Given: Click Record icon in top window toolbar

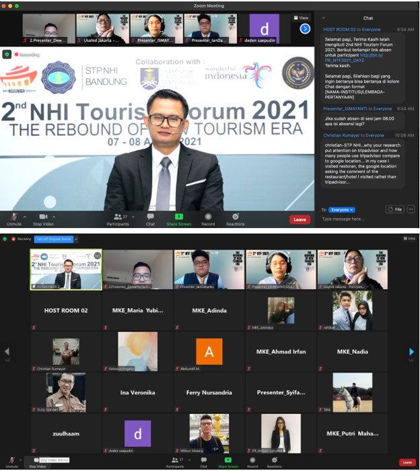Looking at the screenshot, I should tap(208, 217).
